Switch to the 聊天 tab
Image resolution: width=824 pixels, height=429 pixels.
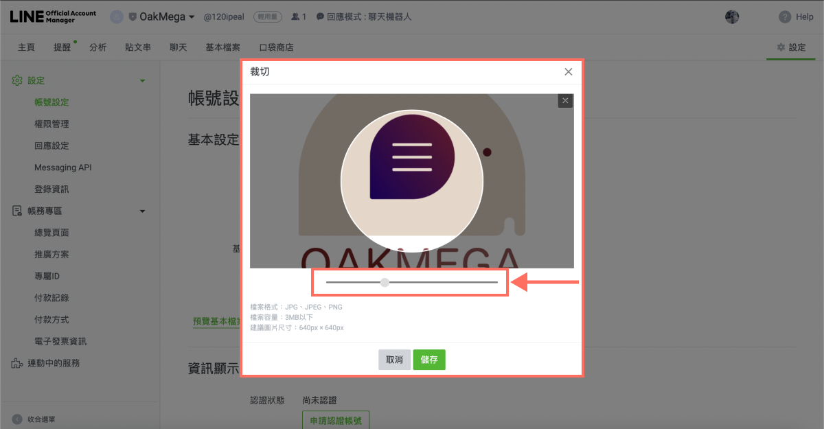[x=179, y=47]
